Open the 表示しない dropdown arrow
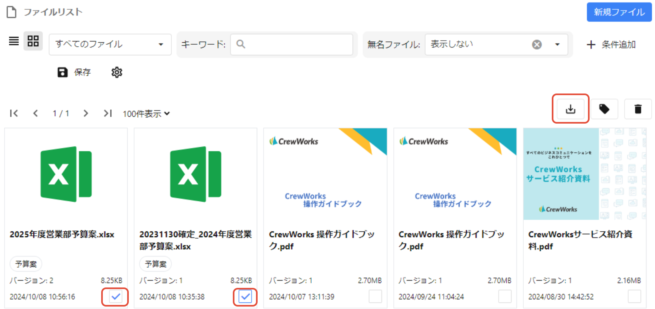 click(x=557, y=44)
